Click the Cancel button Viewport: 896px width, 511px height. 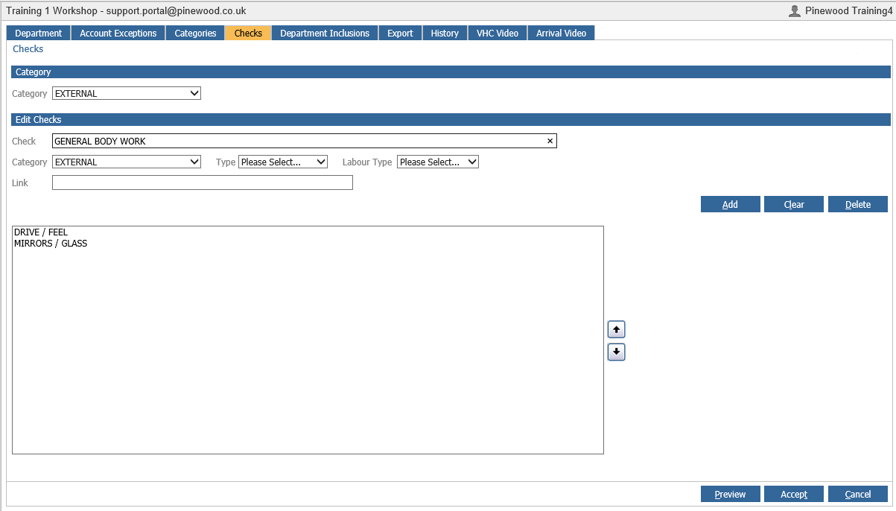tap(857, 494)
